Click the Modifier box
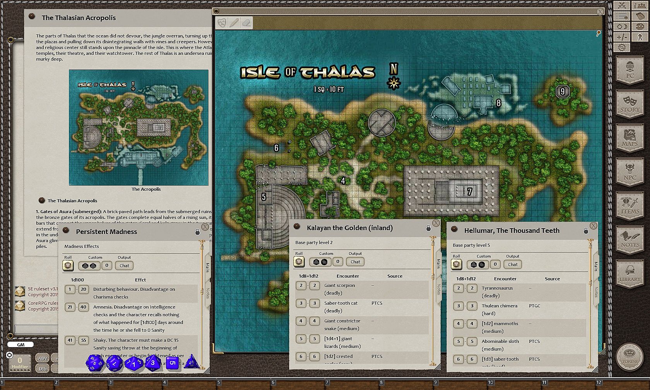Screen dimensions: 650x390 [20, 364]
